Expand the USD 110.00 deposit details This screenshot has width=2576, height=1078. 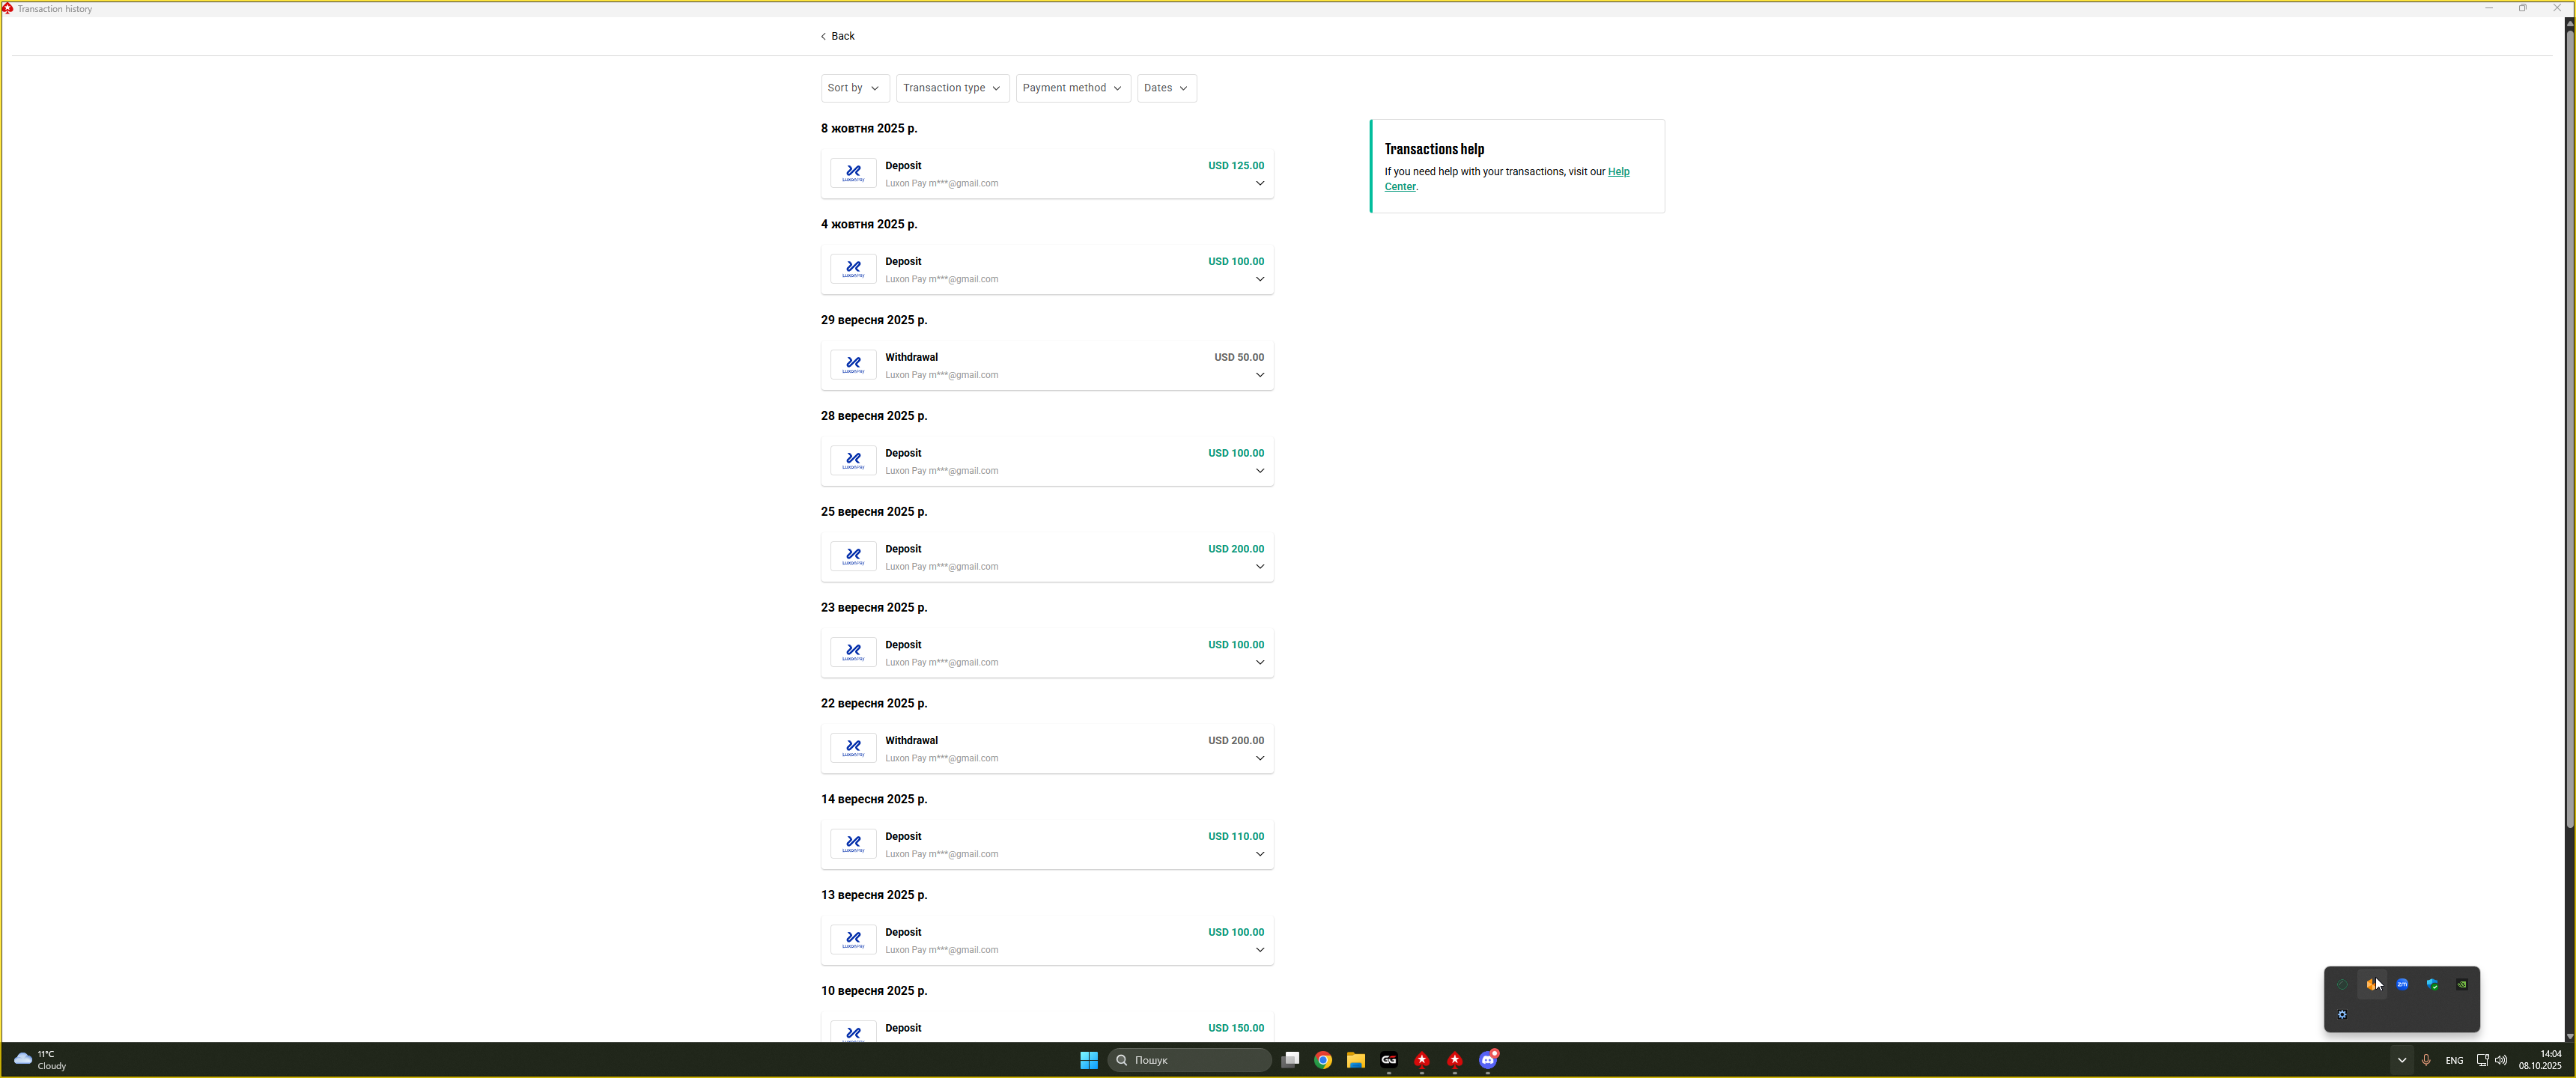click(1260, 855)
